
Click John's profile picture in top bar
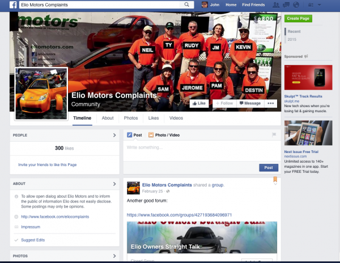coord(205,5)
